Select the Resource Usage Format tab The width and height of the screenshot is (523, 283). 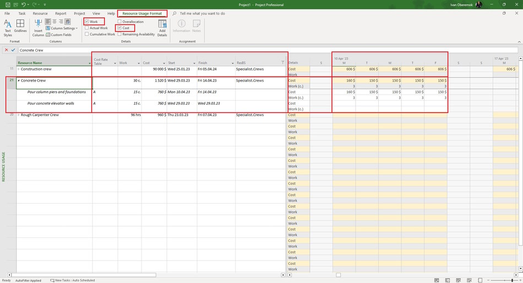[142, 13]
